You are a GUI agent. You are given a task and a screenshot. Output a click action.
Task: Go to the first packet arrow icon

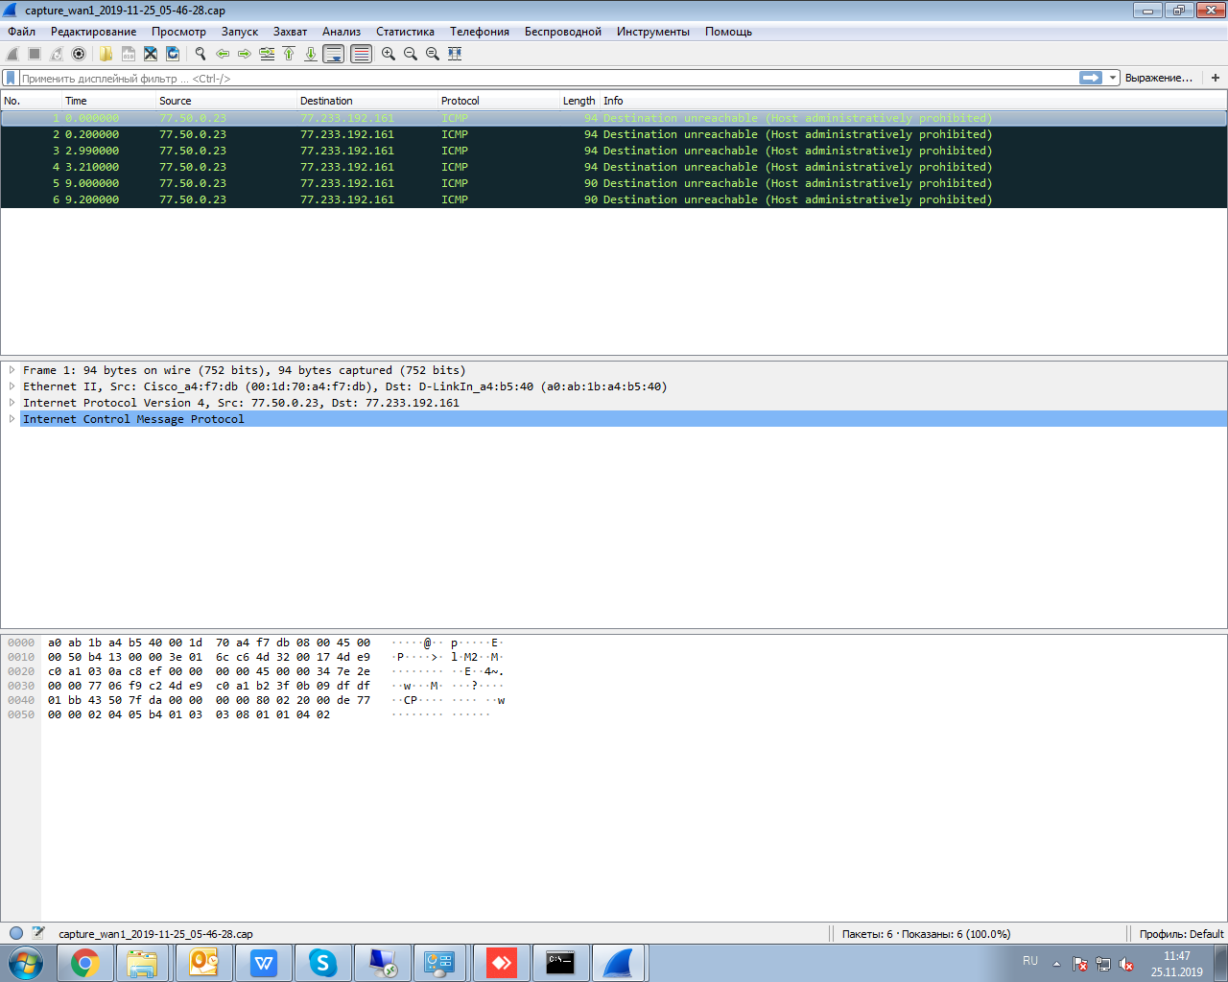[x=289, y=54]
